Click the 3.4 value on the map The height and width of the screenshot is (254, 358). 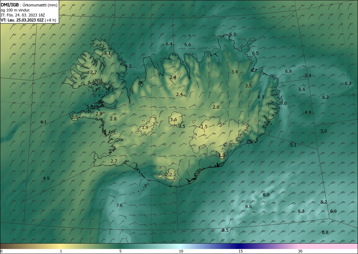click(234, 72)
